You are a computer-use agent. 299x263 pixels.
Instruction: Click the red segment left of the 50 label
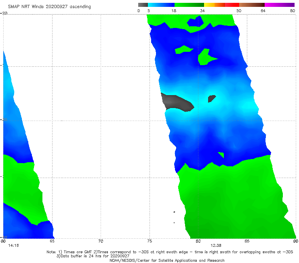tap(232, 5)
